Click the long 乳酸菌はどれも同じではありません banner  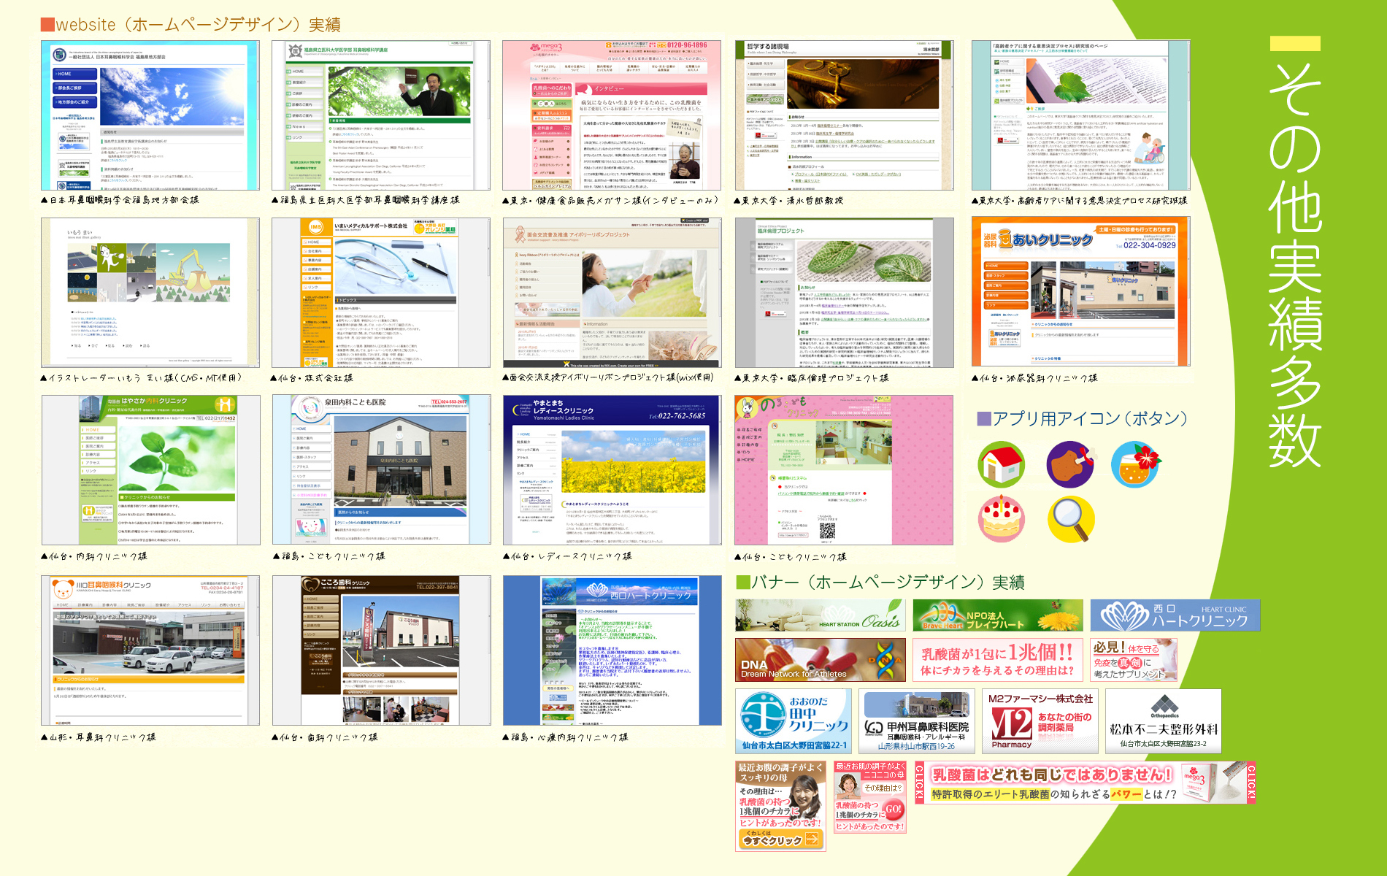[x=1085, y=783]
